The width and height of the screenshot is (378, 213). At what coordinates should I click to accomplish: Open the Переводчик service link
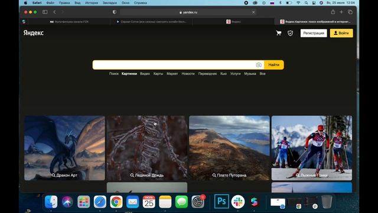(x=207, y=73)
